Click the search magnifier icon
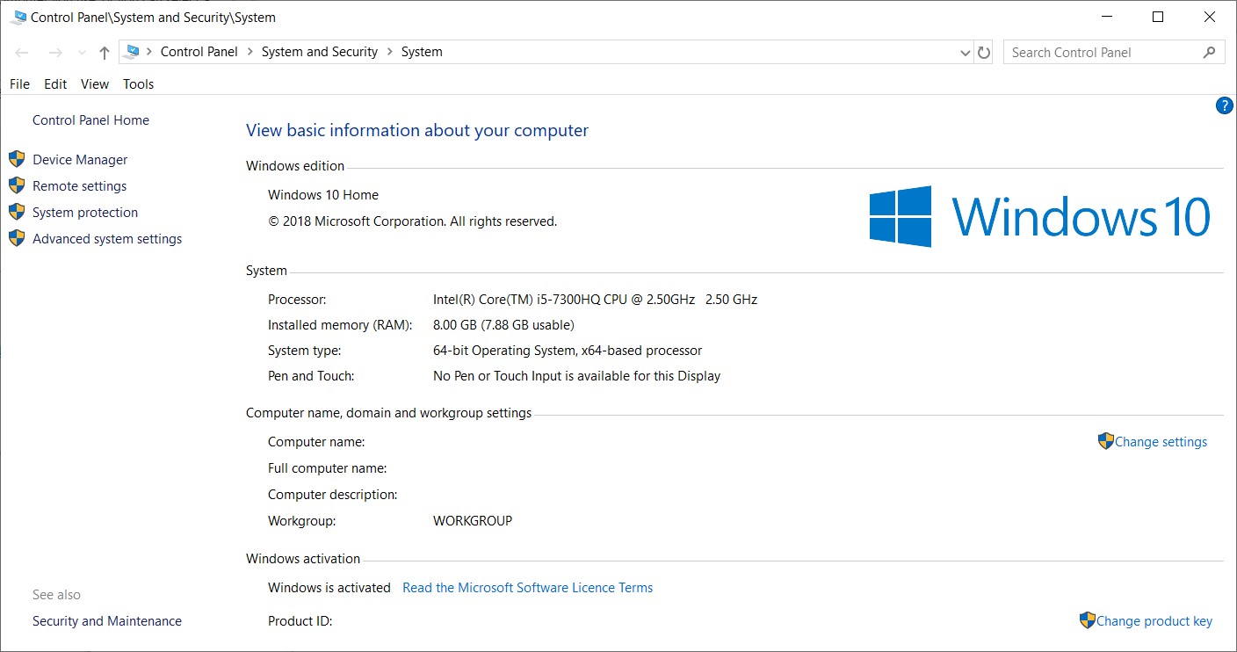 1210,53
